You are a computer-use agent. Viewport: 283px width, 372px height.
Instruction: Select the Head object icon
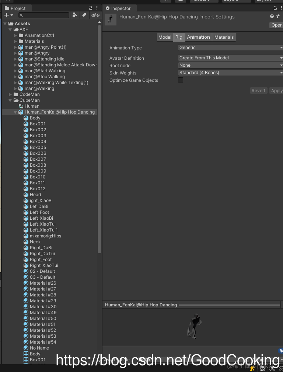coord(26,195)
